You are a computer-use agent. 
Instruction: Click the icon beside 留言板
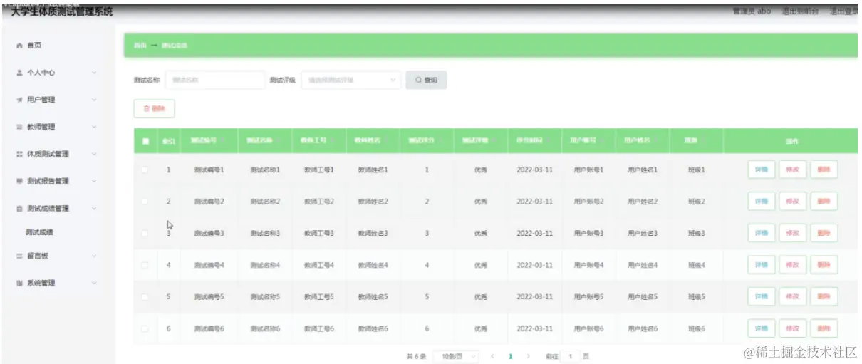click(19, 256)
